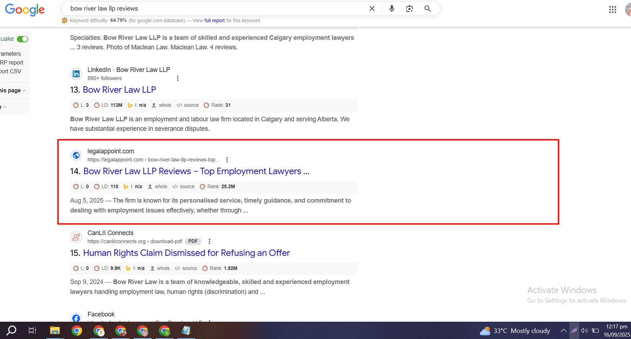Toggle the SEOquake switch off
The image size is (631, 339).
[x=22, y=39]
